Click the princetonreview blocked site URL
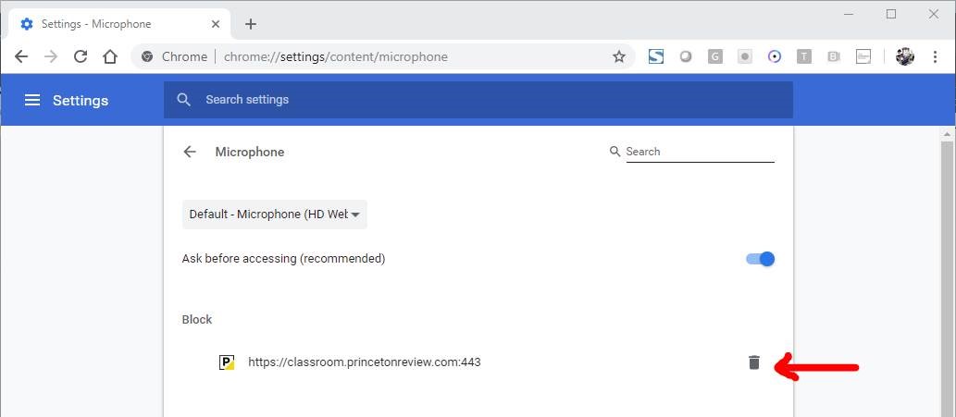The image size is (956, 417). [x=364, y=362]
